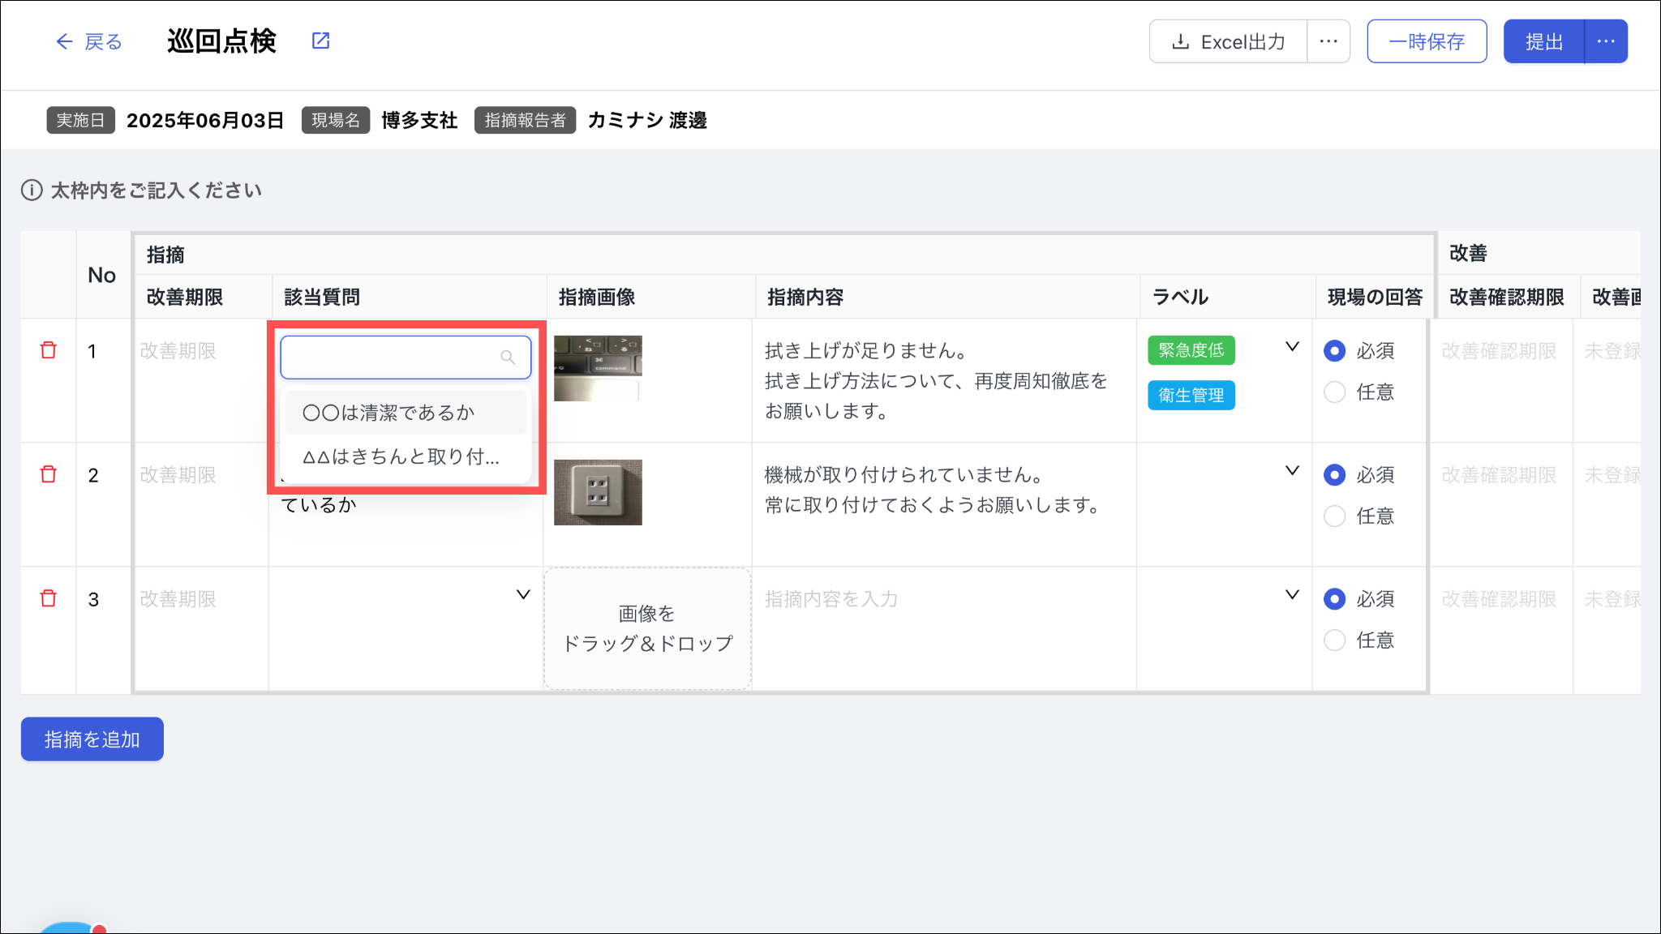
Task: Open the external link icon beside 巡回点検
Action: (320, 41)
